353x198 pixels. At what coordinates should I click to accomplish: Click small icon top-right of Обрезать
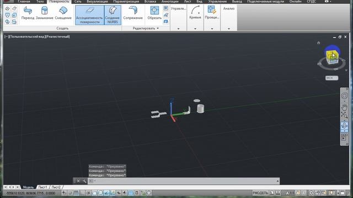166,8
